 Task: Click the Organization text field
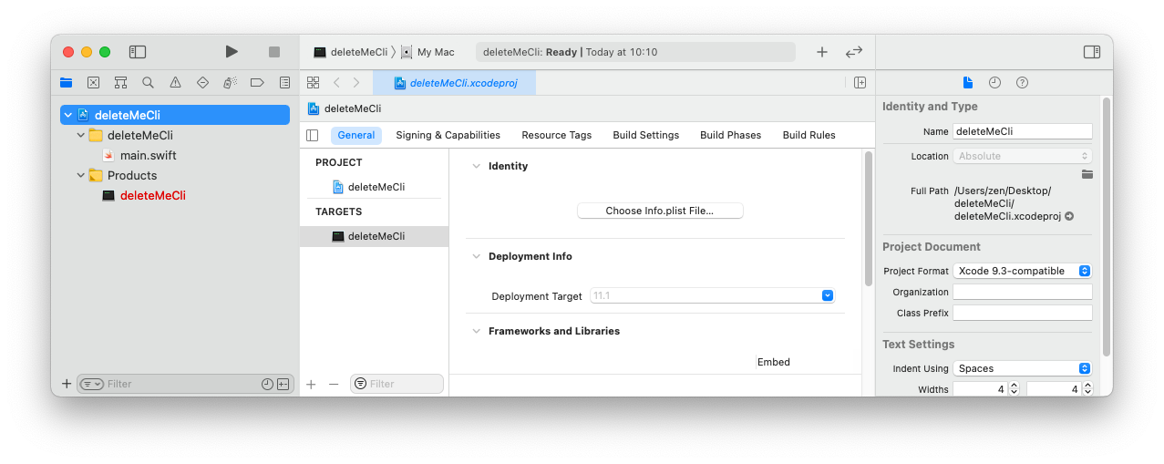[x=1022, y=292]
